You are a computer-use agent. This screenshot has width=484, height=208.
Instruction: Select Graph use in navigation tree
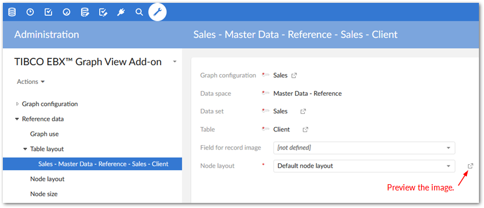tap(44, 134)
